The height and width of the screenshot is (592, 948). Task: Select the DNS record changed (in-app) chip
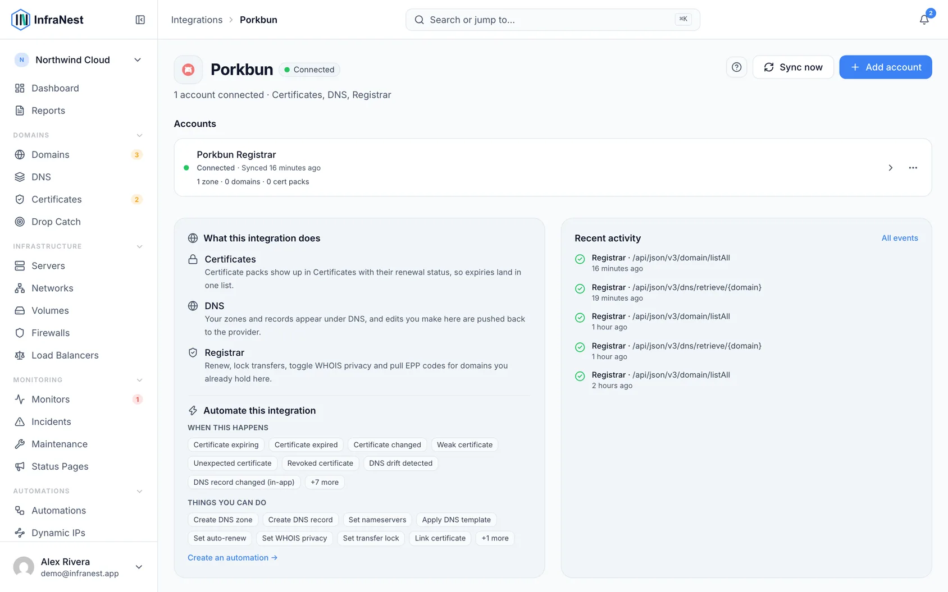(x=244, y=482)
